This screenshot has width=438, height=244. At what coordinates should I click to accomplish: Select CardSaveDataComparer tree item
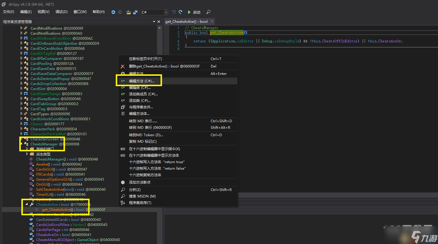[x=62, y=73]
